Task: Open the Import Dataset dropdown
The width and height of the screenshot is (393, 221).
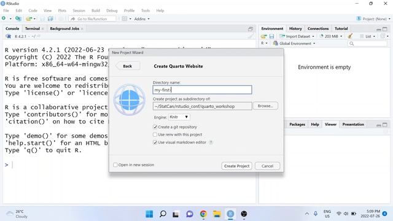Action: point(297,36)
